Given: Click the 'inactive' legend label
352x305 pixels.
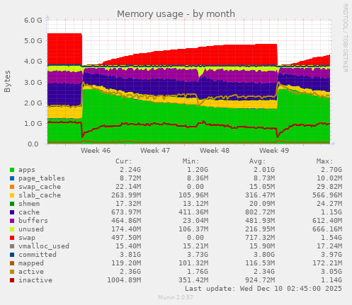Looking at the screenshot, I should [35, 280].
